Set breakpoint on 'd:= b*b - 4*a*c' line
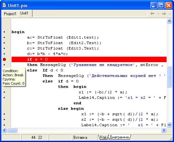 [x=4, y=54]
